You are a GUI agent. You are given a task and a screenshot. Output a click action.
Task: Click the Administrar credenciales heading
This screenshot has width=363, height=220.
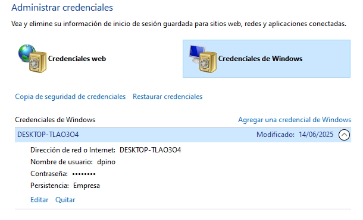click(x=62, y=8)
